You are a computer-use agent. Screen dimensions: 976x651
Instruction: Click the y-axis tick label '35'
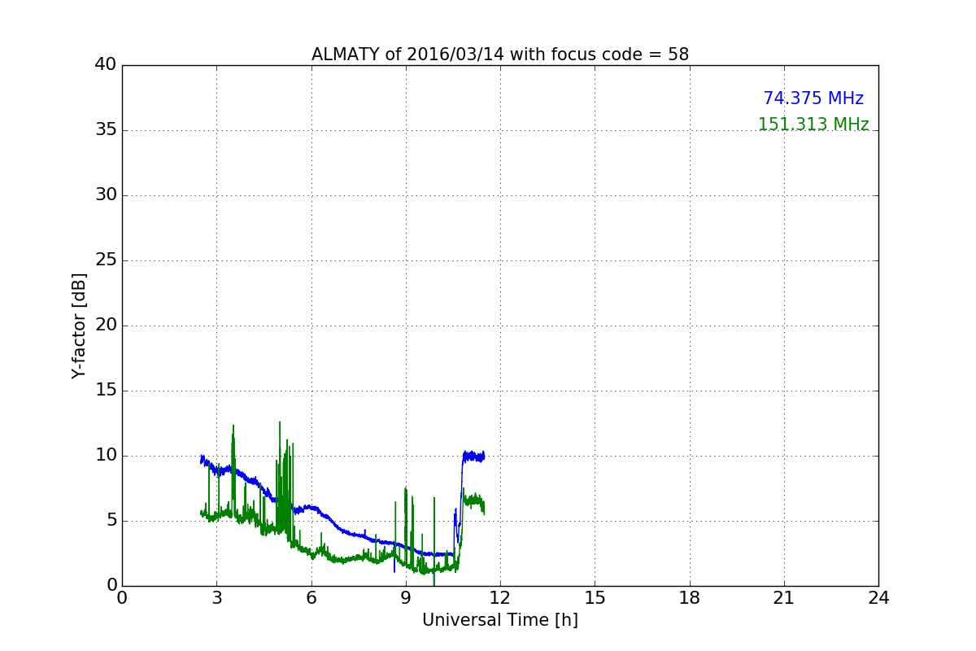pyautogui.click(x=106, y=130)
